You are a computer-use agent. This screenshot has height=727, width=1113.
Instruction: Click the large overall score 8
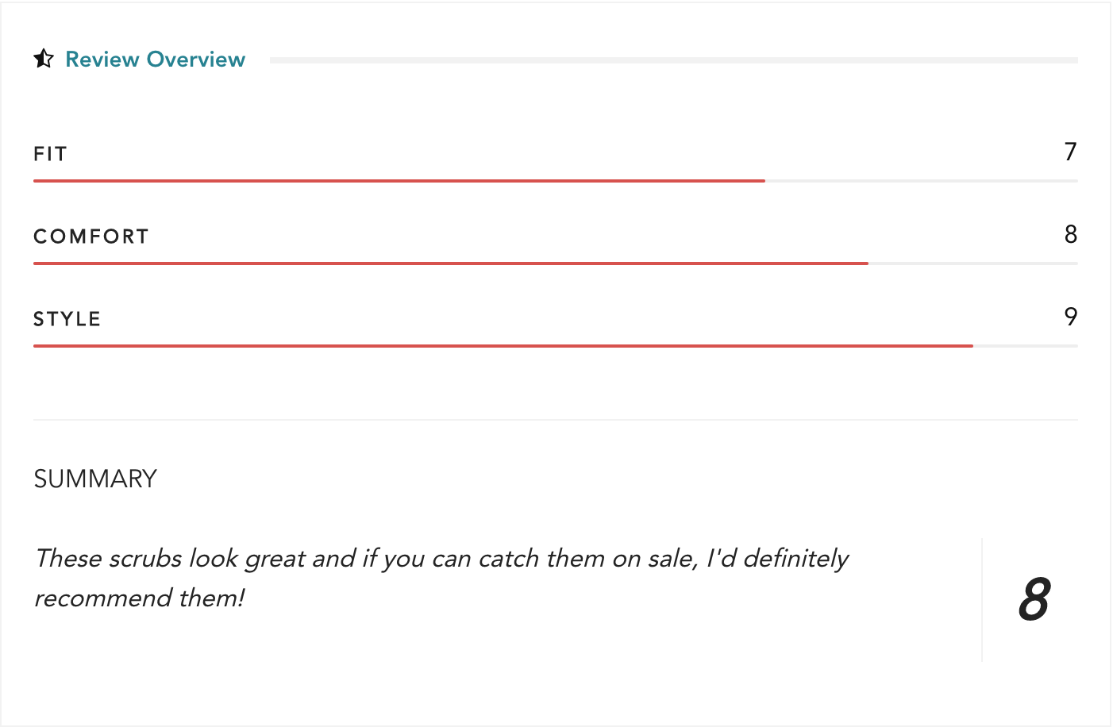(1034, 599)
